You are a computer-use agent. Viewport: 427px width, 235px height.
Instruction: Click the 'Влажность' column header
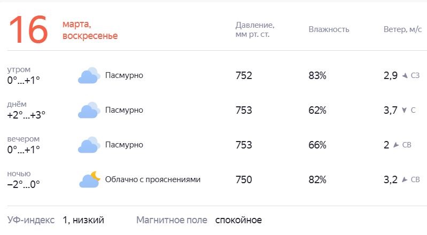coord(329,29)
